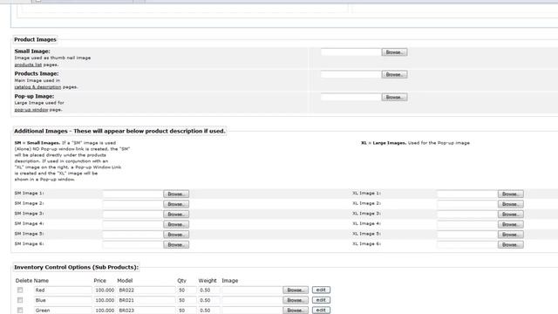Viewport: 558px width, 314px height.
Task: Click the Pop-up Image file path field
Action: click(350, 97)
